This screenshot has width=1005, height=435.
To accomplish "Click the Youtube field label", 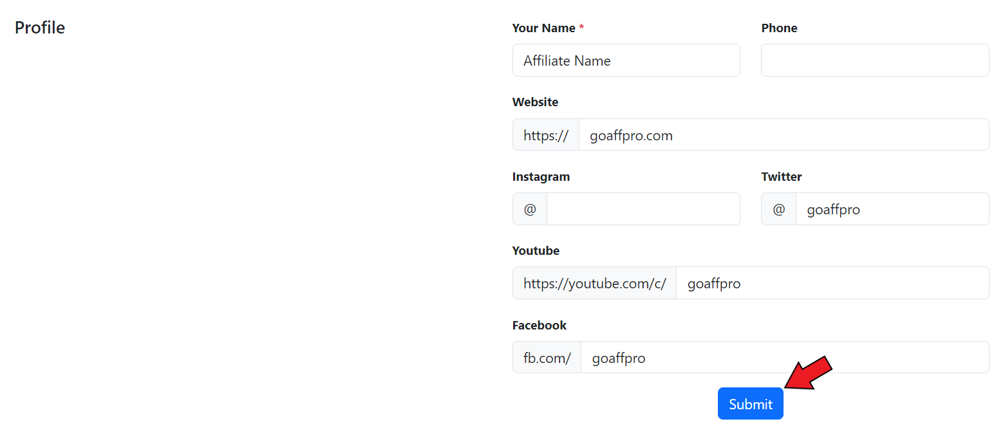I will click(536, 251).
